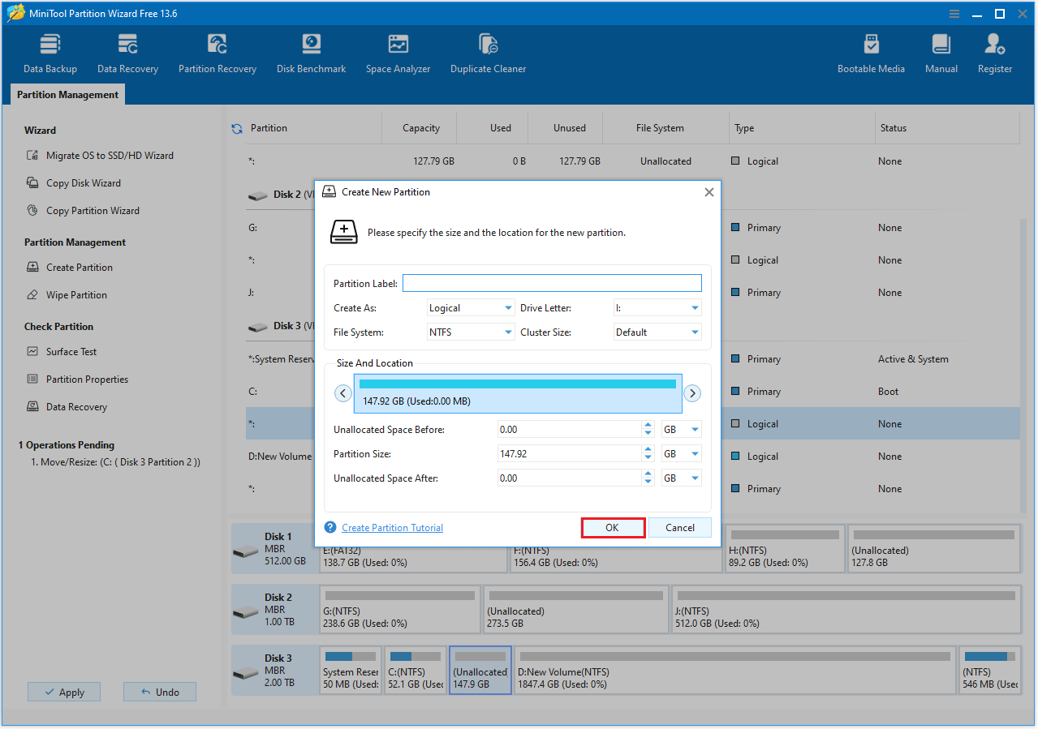1038x729 pixels.
Task: Change unit for Unallocated Space After
Action: (x=682, y=478)
